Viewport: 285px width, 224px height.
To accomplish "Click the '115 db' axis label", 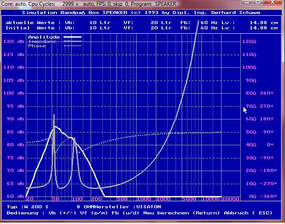I will (14, 55).
